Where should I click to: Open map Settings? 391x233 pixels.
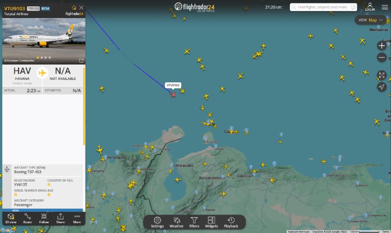click(x=157, y=222)
